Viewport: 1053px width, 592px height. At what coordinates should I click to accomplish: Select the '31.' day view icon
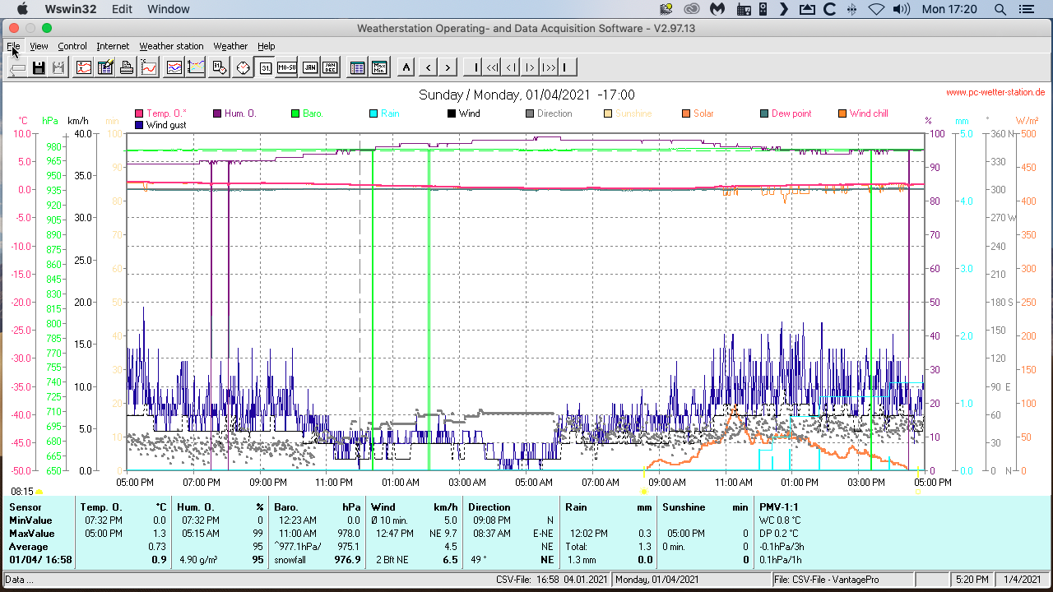tap(266, 67)
